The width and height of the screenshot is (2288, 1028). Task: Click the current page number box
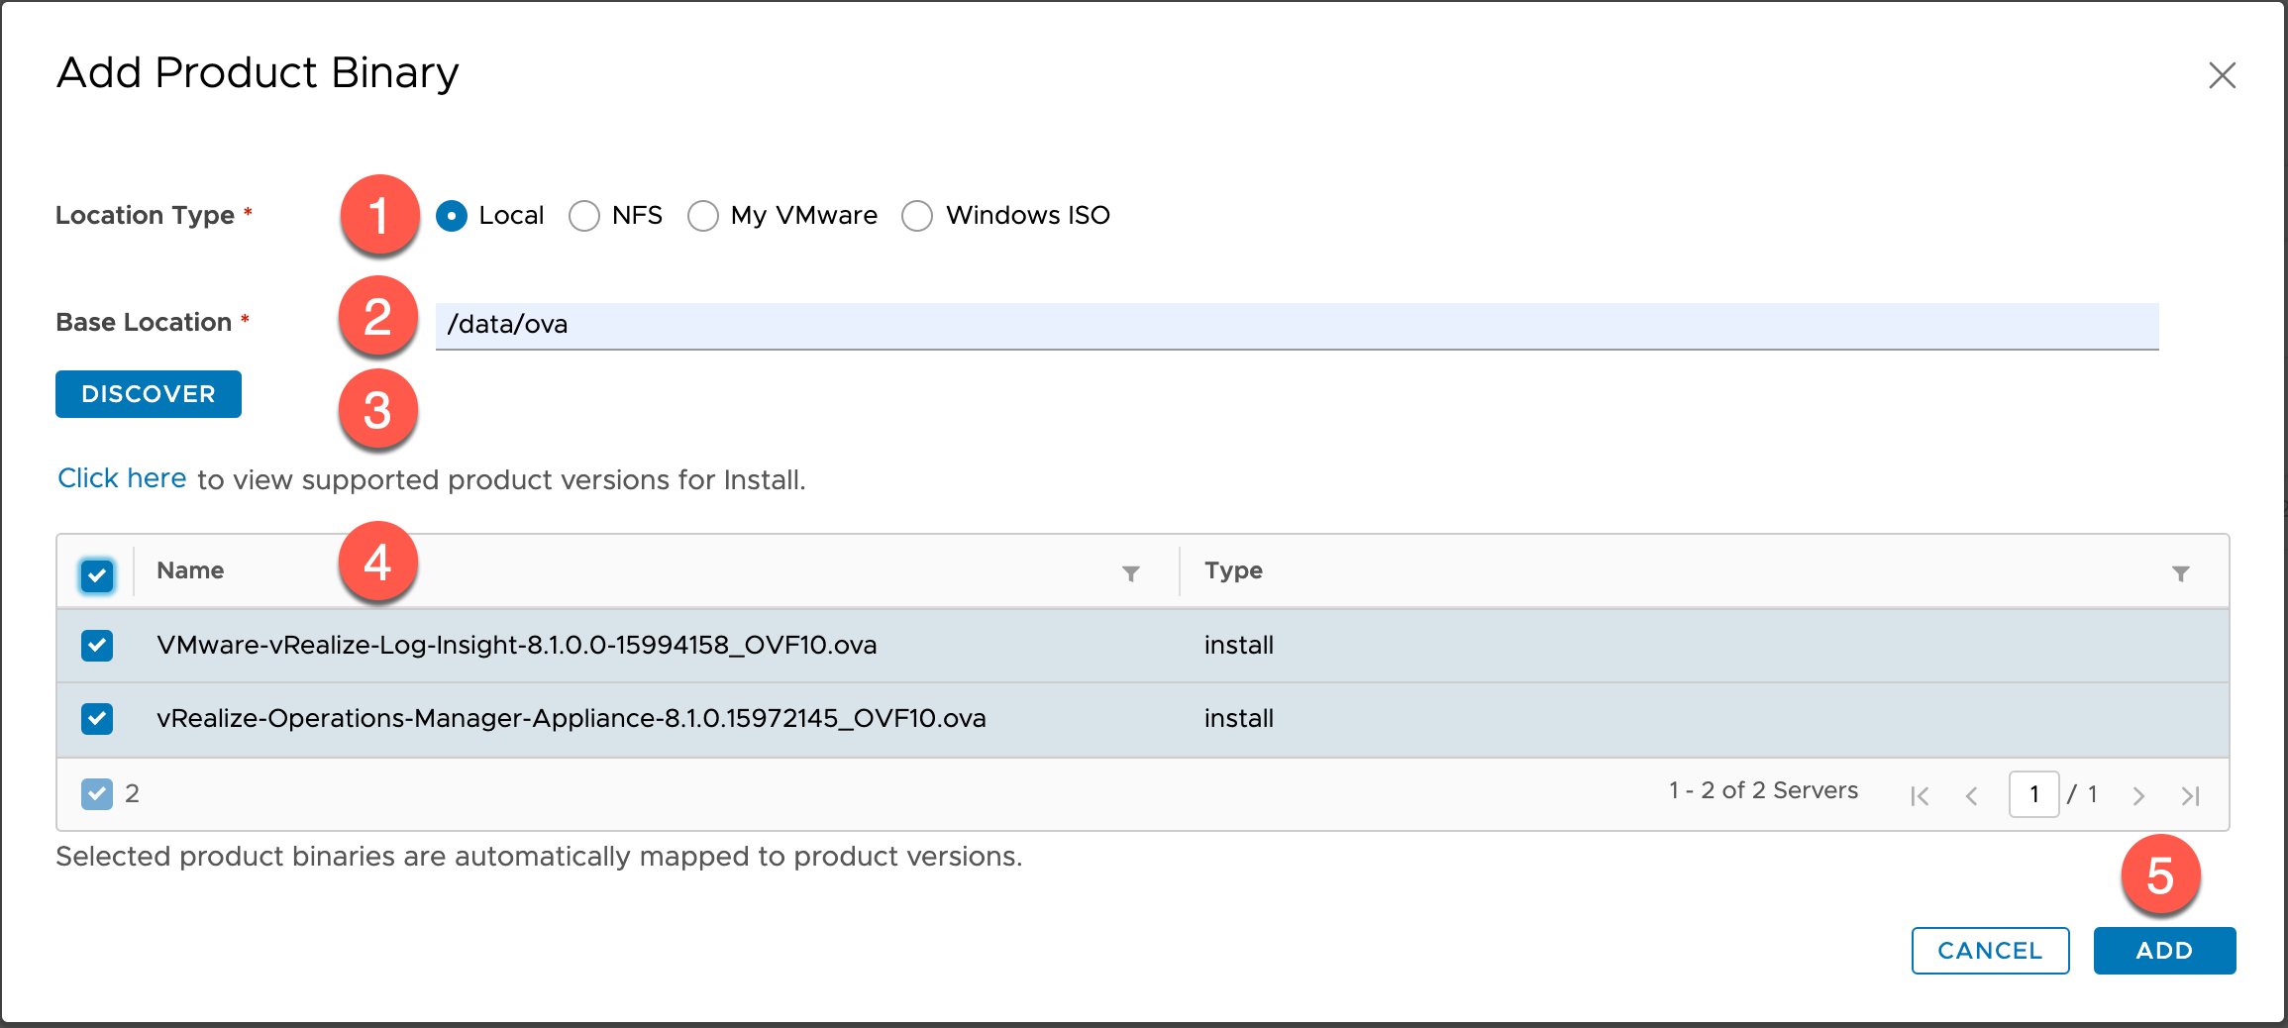click(x=2033, y=794)
